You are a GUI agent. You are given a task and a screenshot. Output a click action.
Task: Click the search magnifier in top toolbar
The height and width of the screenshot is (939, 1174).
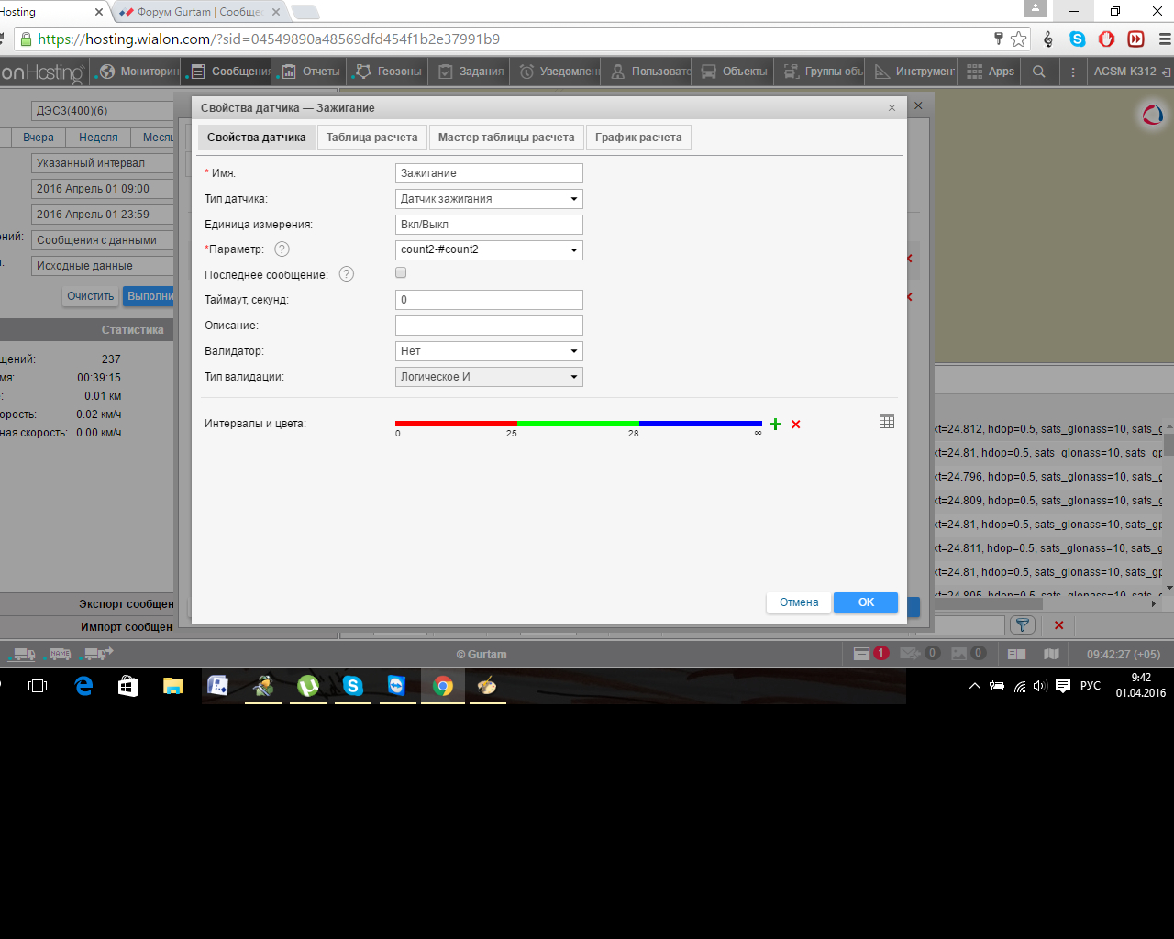(x=1038, y=72)
